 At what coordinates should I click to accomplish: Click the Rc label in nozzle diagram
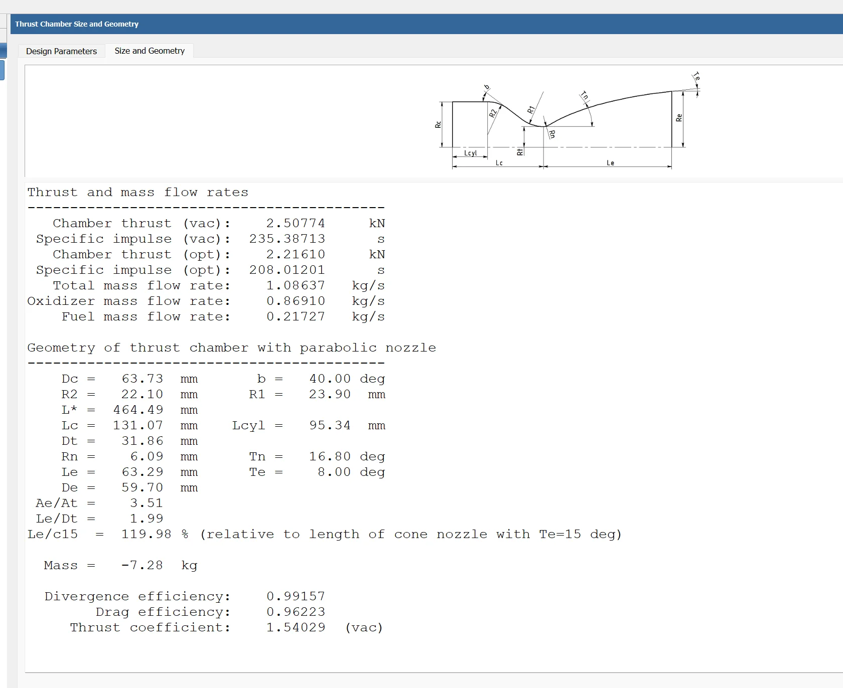pos(438,124)
